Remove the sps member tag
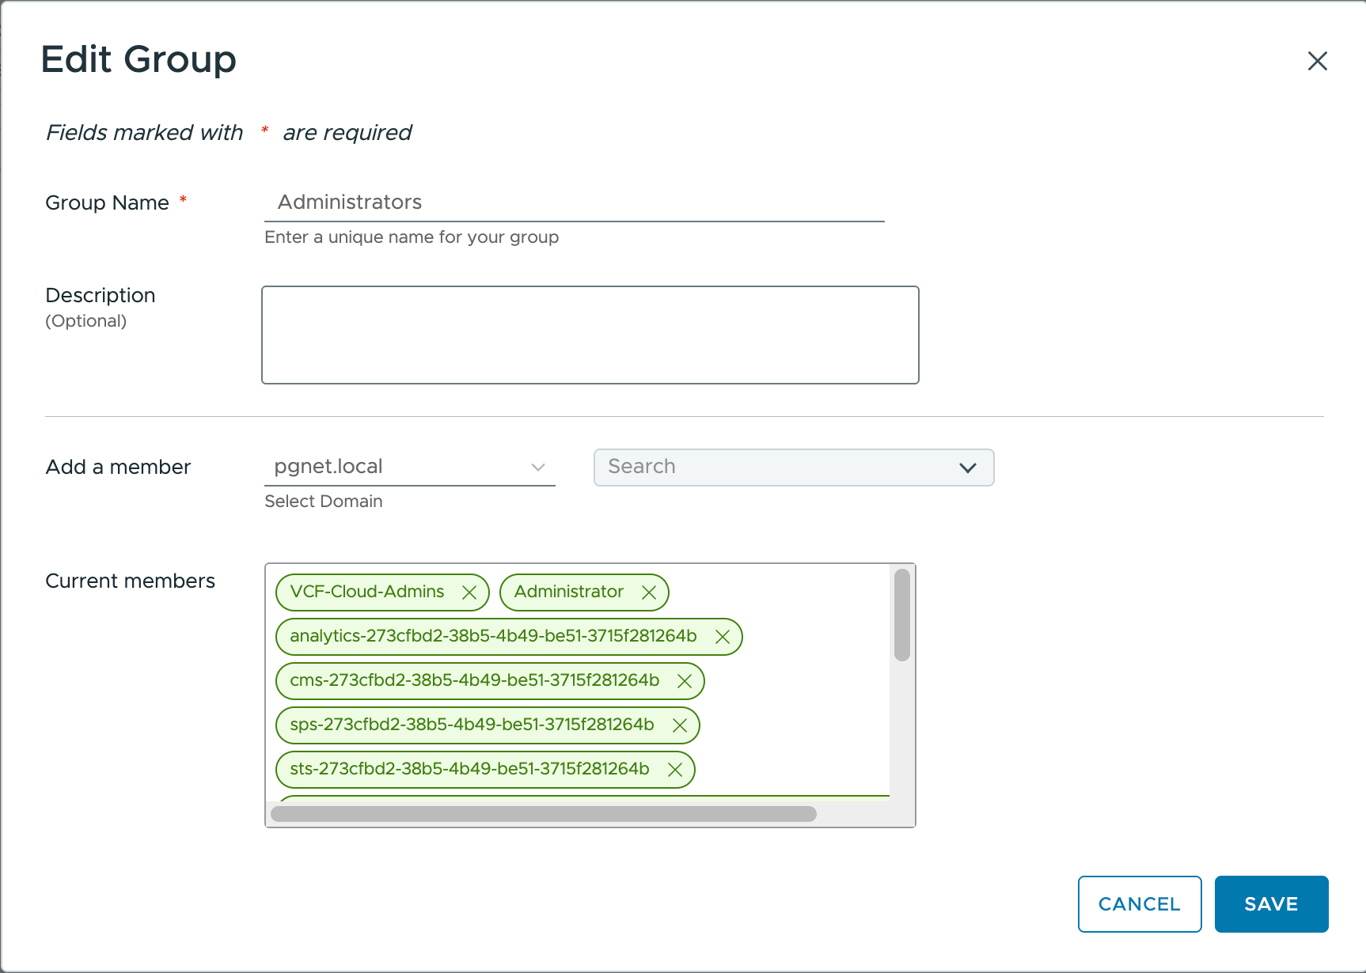The height and width of the screenshot is (973, 1366). click(680, 725)
